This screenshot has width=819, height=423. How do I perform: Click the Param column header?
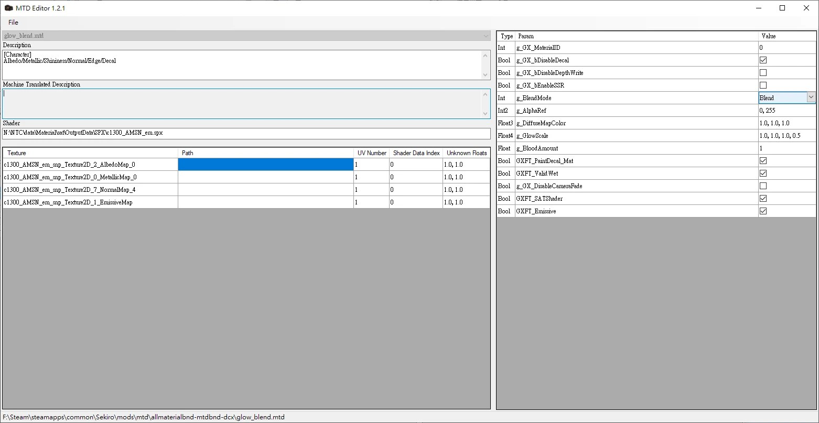(x=637, y=36)
